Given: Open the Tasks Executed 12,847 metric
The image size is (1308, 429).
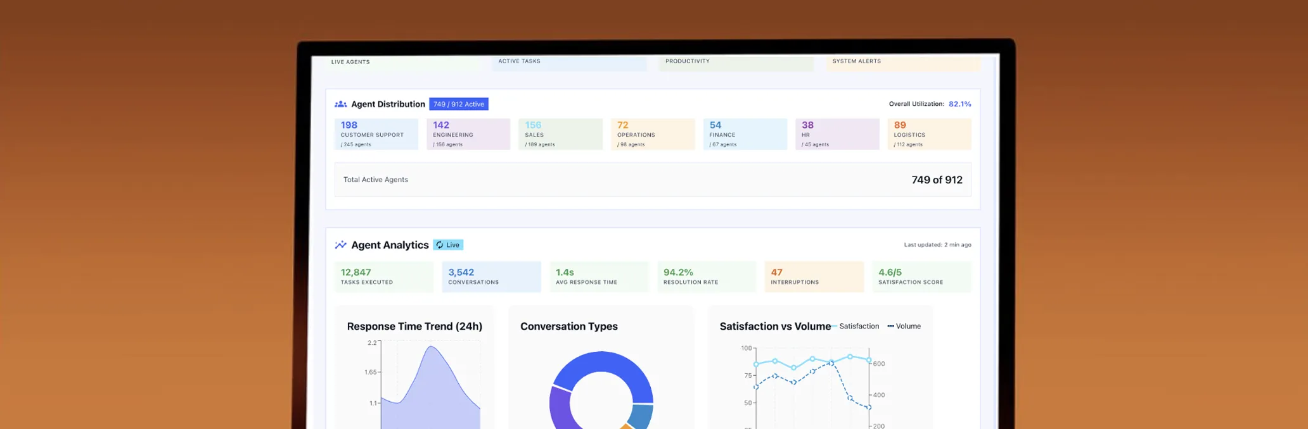Looking at the screenshot, I should 384,277.
